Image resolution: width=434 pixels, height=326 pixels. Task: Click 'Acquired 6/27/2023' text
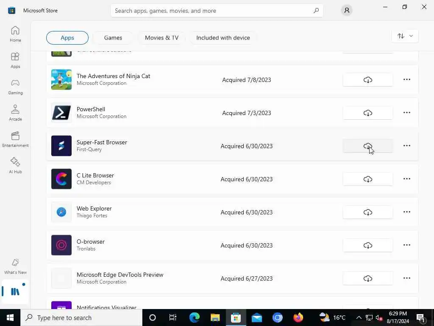click(x=247, y=278)
